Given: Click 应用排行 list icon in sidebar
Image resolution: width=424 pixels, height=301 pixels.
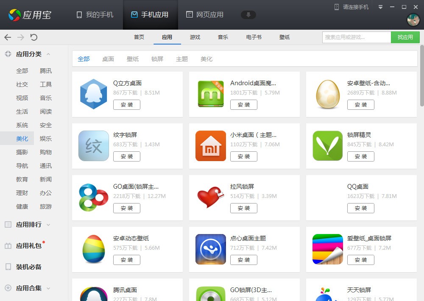Looking at the screenshot, I should pyautogui.click(x=8, y=224).
